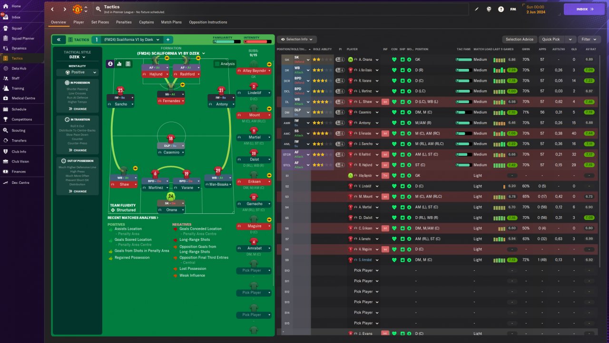Click the Selection Advice button
This screenshot has height=343, width=609.
[520, 39]
